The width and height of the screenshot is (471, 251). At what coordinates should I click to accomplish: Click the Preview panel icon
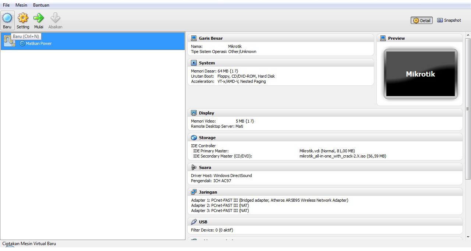tap(383, 38)
